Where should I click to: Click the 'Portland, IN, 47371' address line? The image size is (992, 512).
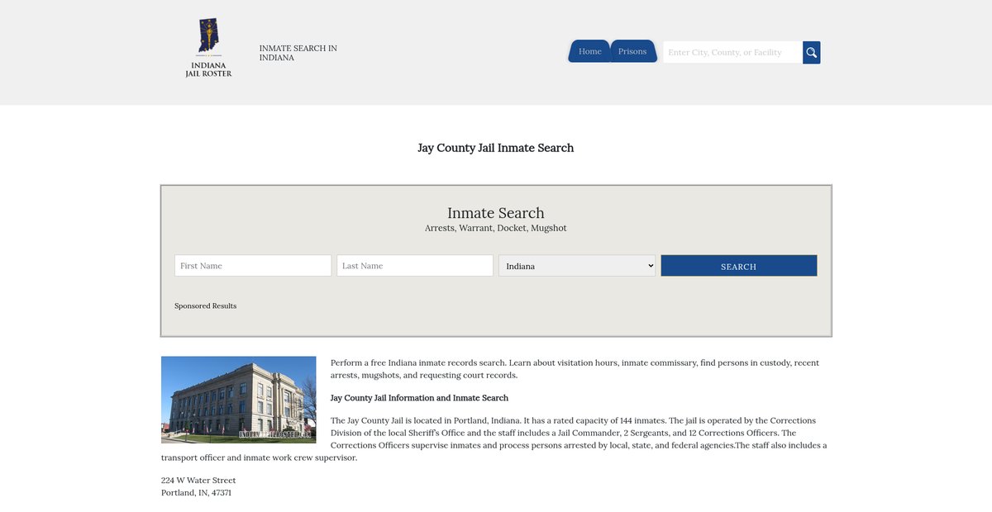click(196, 492)
